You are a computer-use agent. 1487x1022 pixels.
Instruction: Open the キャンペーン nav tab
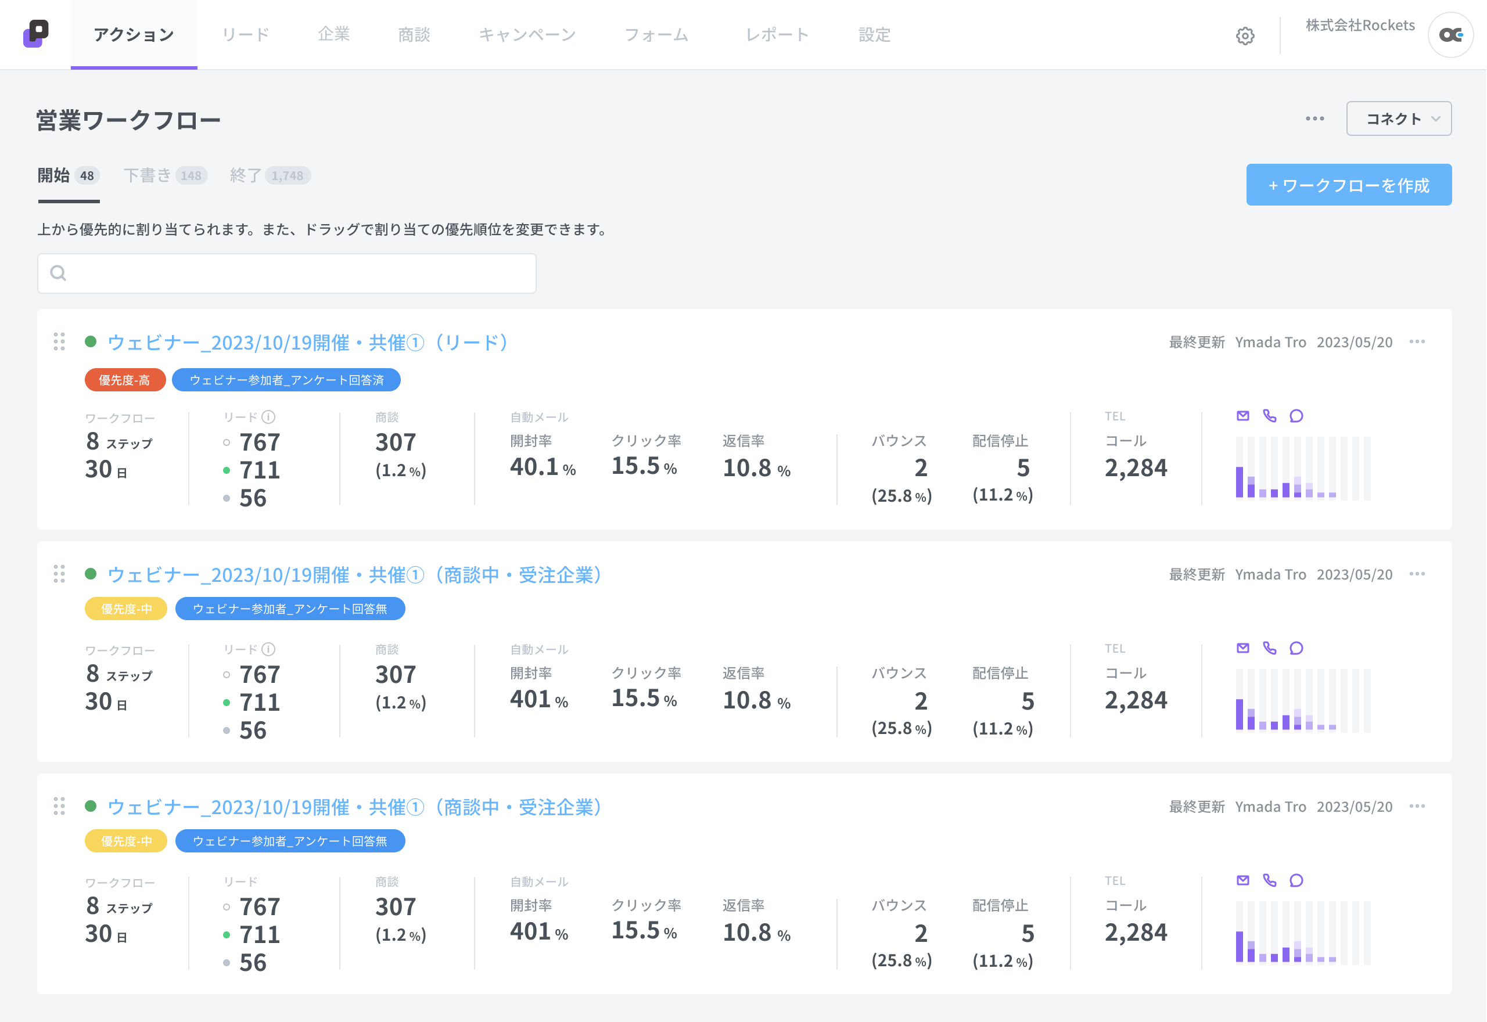(527, 35)
